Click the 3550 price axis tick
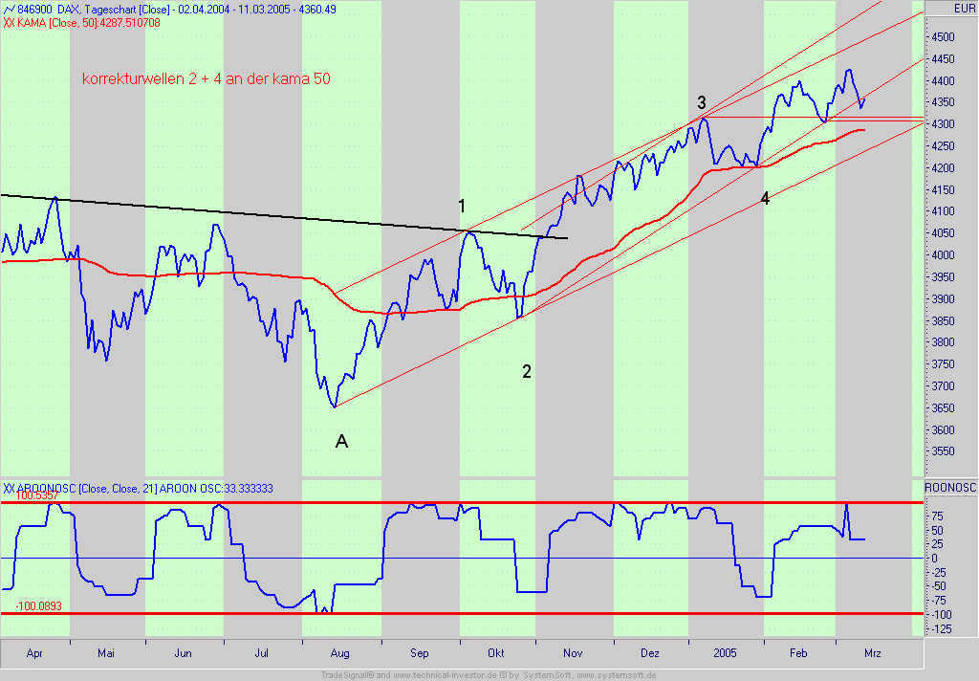Screen dimensions: 979x681 [x=943, y=451]
